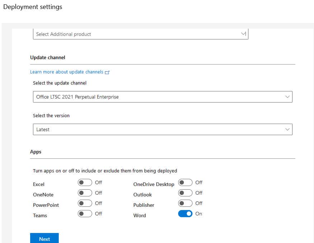Expand the version dropdown chevron
The height and width of the screenshot is (243, 314).
point(287,129)
